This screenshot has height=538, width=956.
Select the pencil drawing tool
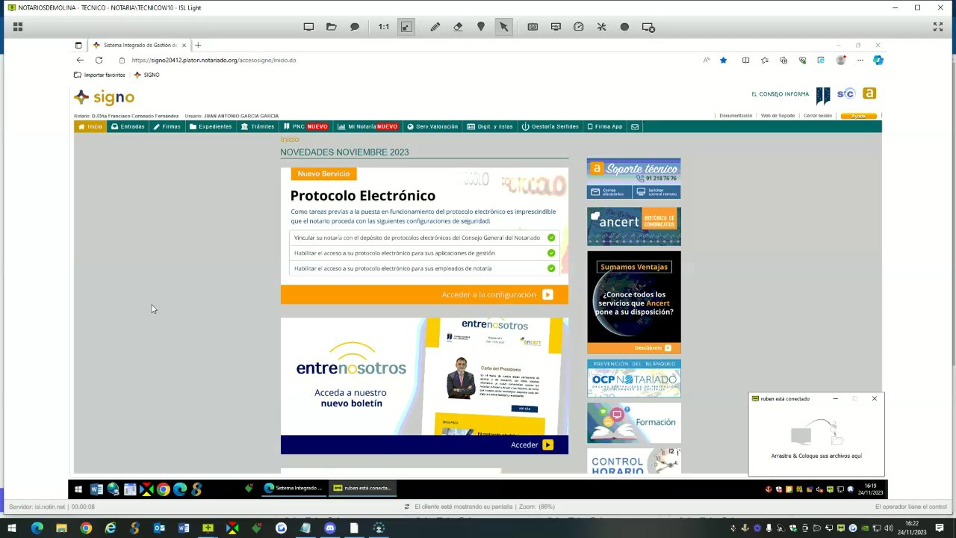point(435,27)
